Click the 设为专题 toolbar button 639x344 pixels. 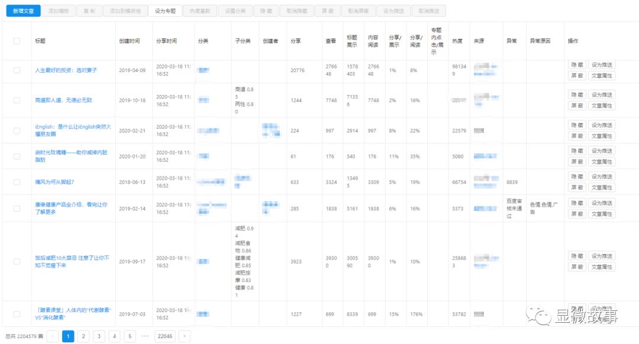165,11
